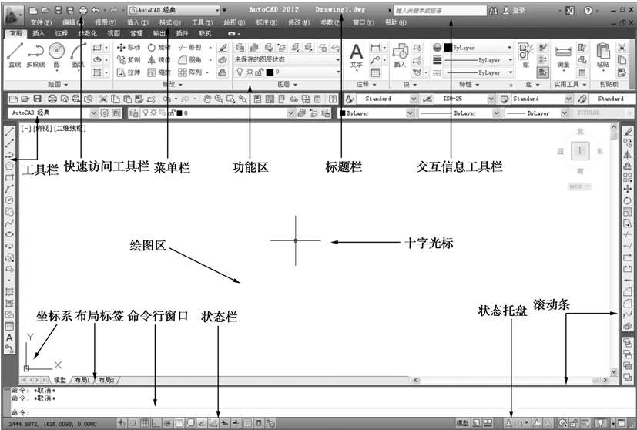Screen dimensions: 637x430
Task: Toggle layer lightbulb in ribbon layer dropdown
Action: 240,72
